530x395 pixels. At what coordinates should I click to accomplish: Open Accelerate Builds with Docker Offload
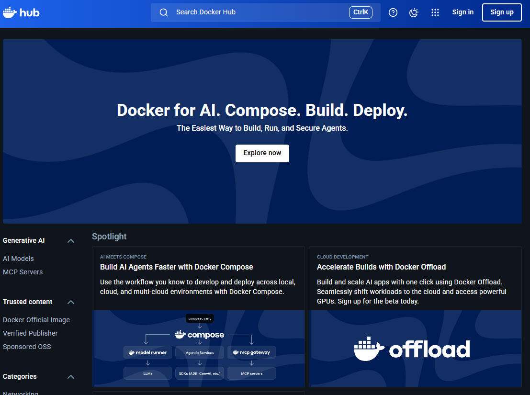(381, 267)
